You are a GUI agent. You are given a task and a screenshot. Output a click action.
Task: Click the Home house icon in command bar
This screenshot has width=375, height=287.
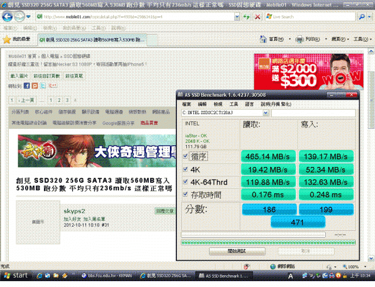click(263, 39)
